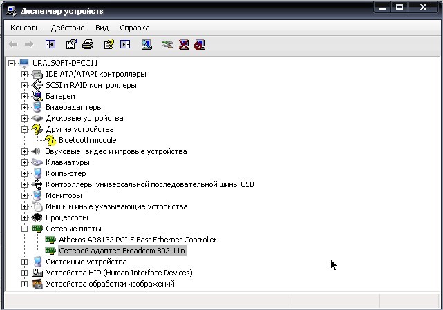Screen dimensions: 443x310
Task: Click the Broadcom 802.11n adapter icon
Action: pos(50,251)
